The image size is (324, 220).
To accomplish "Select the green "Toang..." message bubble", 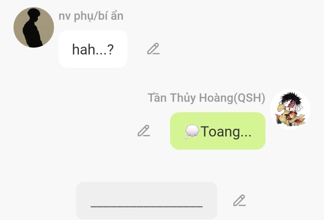I will point(217,131).
